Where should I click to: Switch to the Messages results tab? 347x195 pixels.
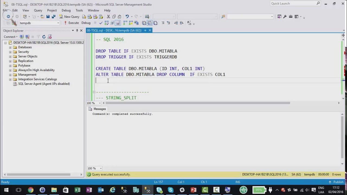point(97,109)
